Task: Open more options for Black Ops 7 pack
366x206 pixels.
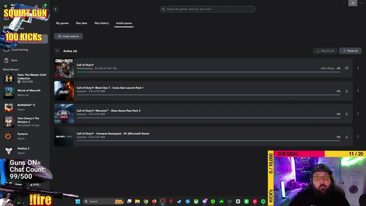Action: pos(358,91)
